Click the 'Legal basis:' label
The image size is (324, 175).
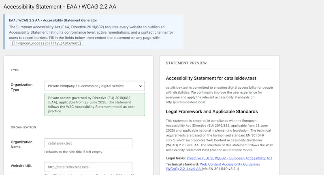click(176, 158)
